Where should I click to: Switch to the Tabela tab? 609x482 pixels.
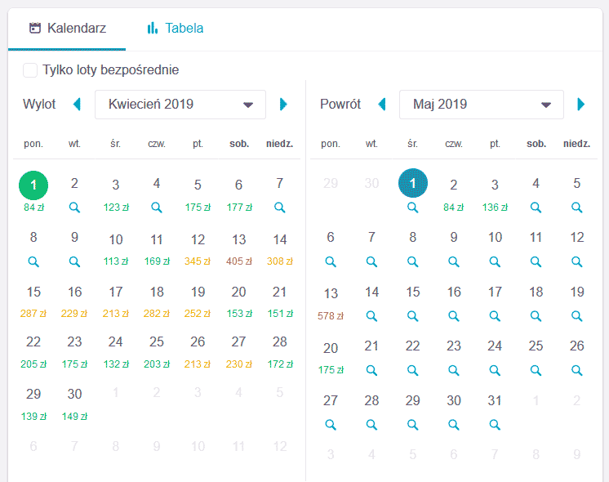[176, 28]
